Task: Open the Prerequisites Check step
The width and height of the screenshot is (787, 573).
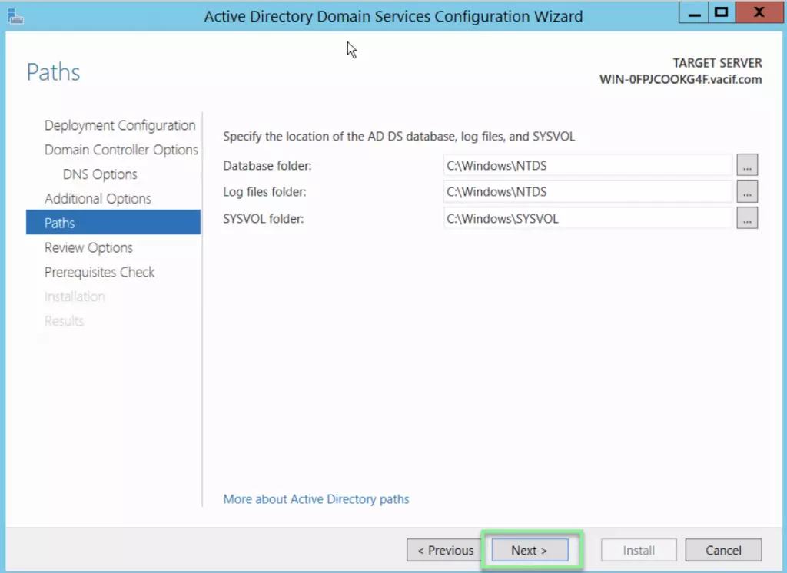Action: pos(99,272)
